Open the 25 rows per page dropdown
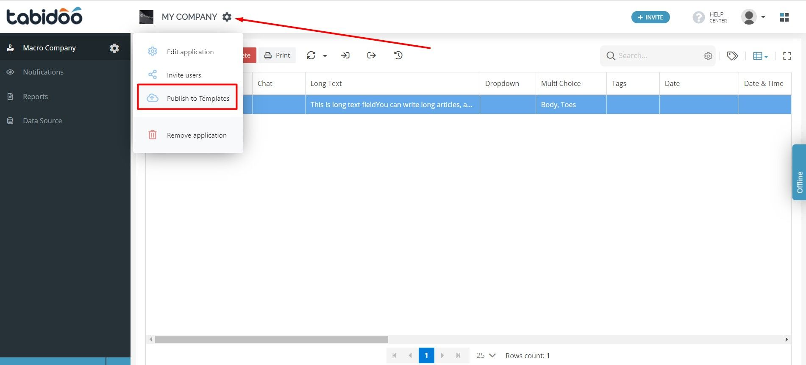806x365 pixels. point(486,356)
